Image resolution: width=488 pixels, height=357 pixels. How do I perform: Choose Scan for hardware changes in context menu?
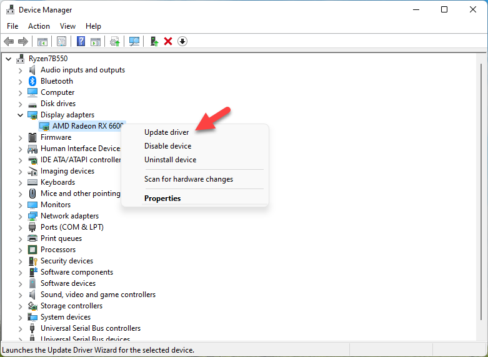coord(189,179)
